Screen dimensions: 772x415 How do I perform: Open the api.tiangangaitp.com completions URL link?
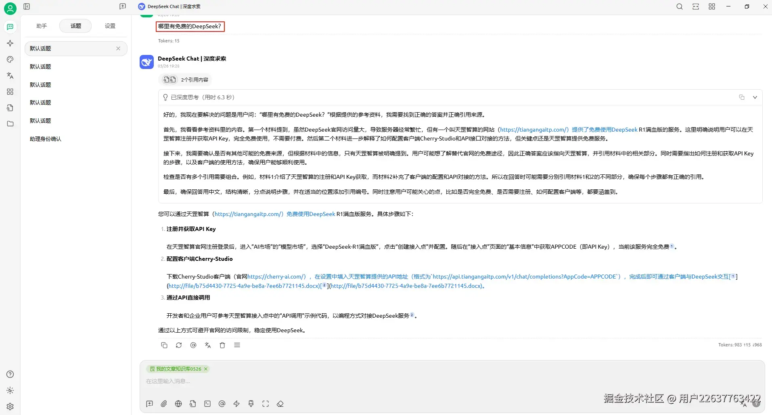(525, 277)
